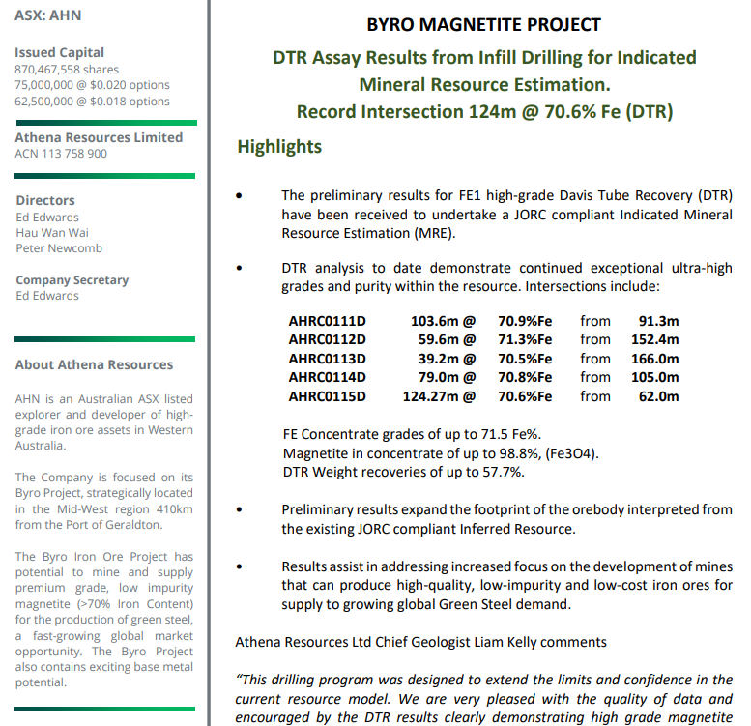
Task: Click '124.27m @' intersection value
Action: 439,396
